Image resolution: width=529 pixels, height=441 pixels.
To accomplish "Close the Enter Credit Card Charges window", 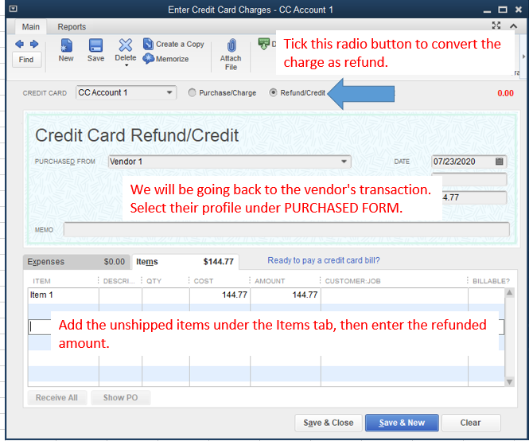I will 519,10.
